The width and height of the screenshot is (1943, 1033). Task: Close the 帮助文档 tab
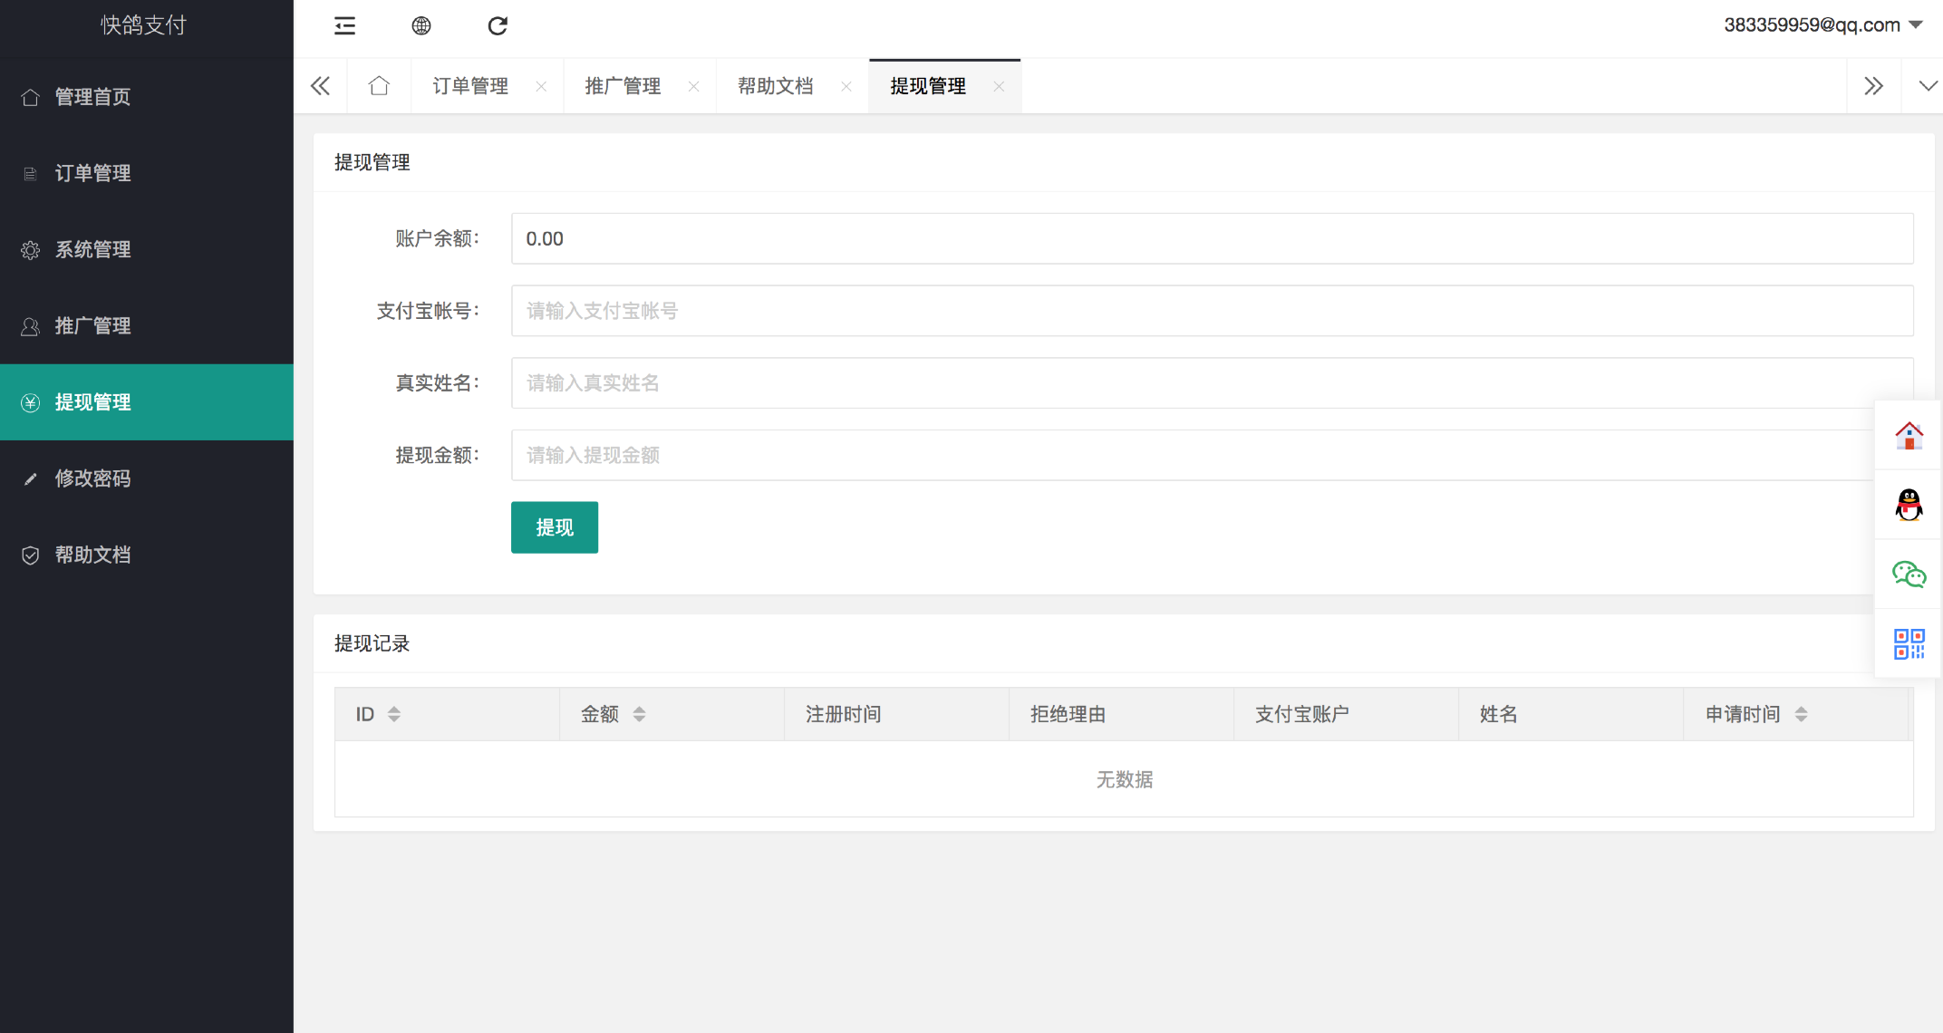846,86
